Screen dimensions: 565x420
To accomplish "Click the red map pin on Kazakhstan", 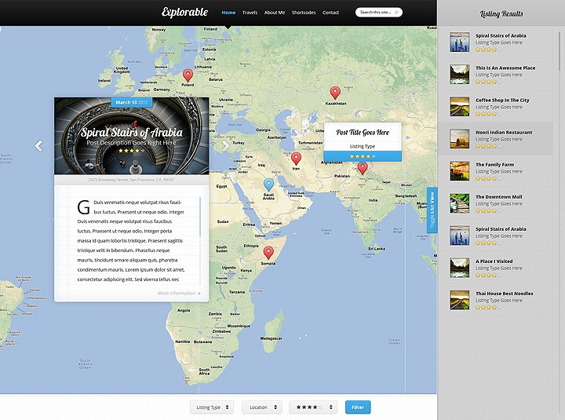I will click(x=335, y=93).
